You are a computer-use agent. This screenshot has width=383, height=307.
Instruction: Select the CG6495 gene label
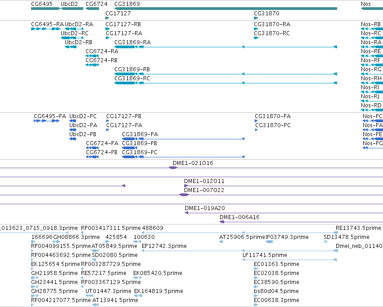pyautogui.click(x=41, y=4)
